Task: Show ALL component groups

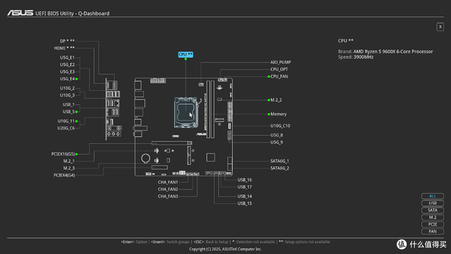Action: (433, 196)
